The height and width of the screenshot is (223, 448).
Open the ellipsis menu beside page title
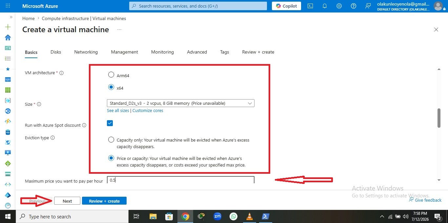pos(119,30)
